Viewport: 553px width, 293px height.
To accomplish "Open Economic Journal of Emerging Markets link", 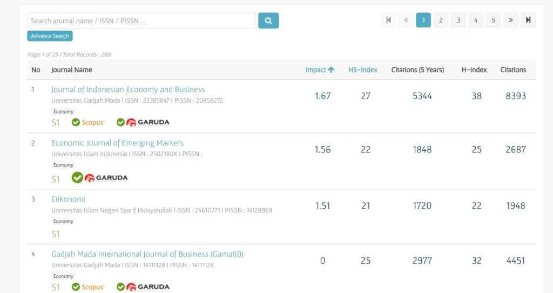I will pyautogui.click(x=117, y=143).
